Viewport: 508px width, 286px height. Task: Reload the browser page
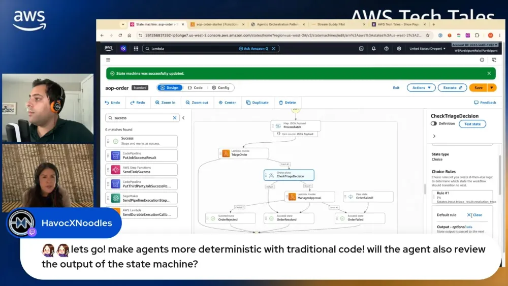(120, 35)
